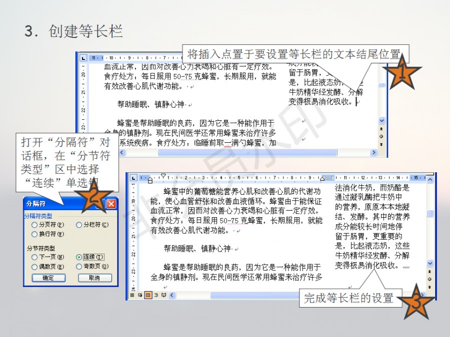Click the Previous Page double-arrow in bottom window
The height and width of the screenshot is (337, 450).
pos(430,272)
